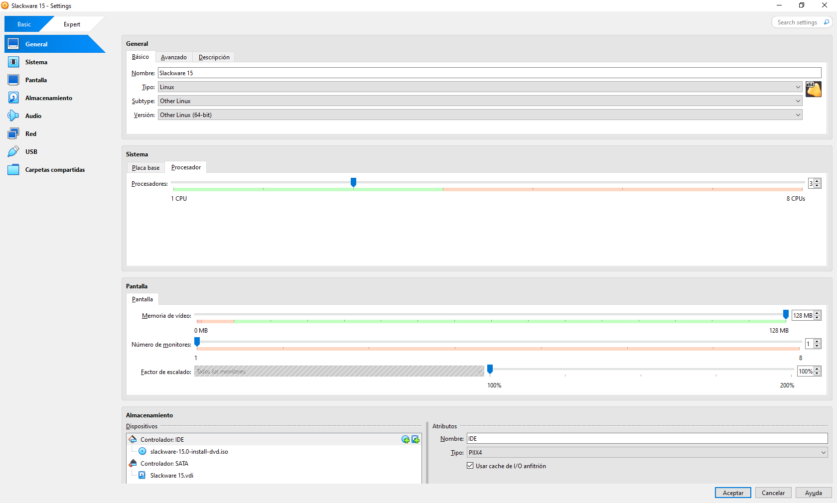Open the General settings section icon

(13, 44)
